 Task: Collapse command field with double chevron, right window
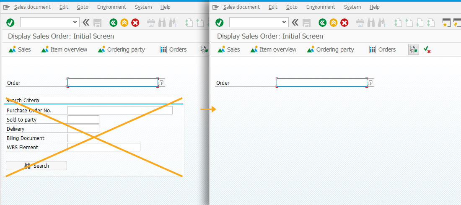coord(295,22)
